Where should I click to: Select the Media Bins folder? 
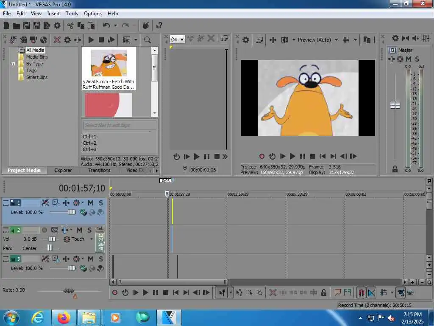click(37, 57)
